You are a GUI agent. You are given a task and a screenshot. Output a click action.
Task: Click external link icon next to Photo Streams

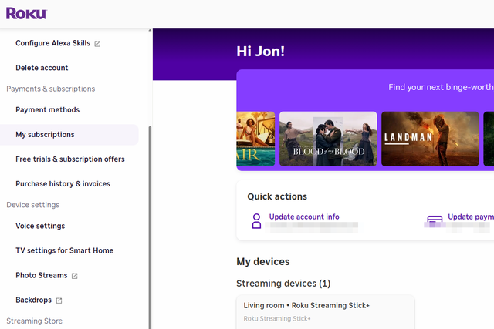pos(75,276)
